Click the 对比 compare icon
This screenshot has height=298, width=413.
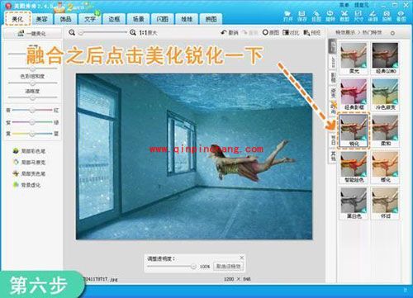(x=291, y=32)
